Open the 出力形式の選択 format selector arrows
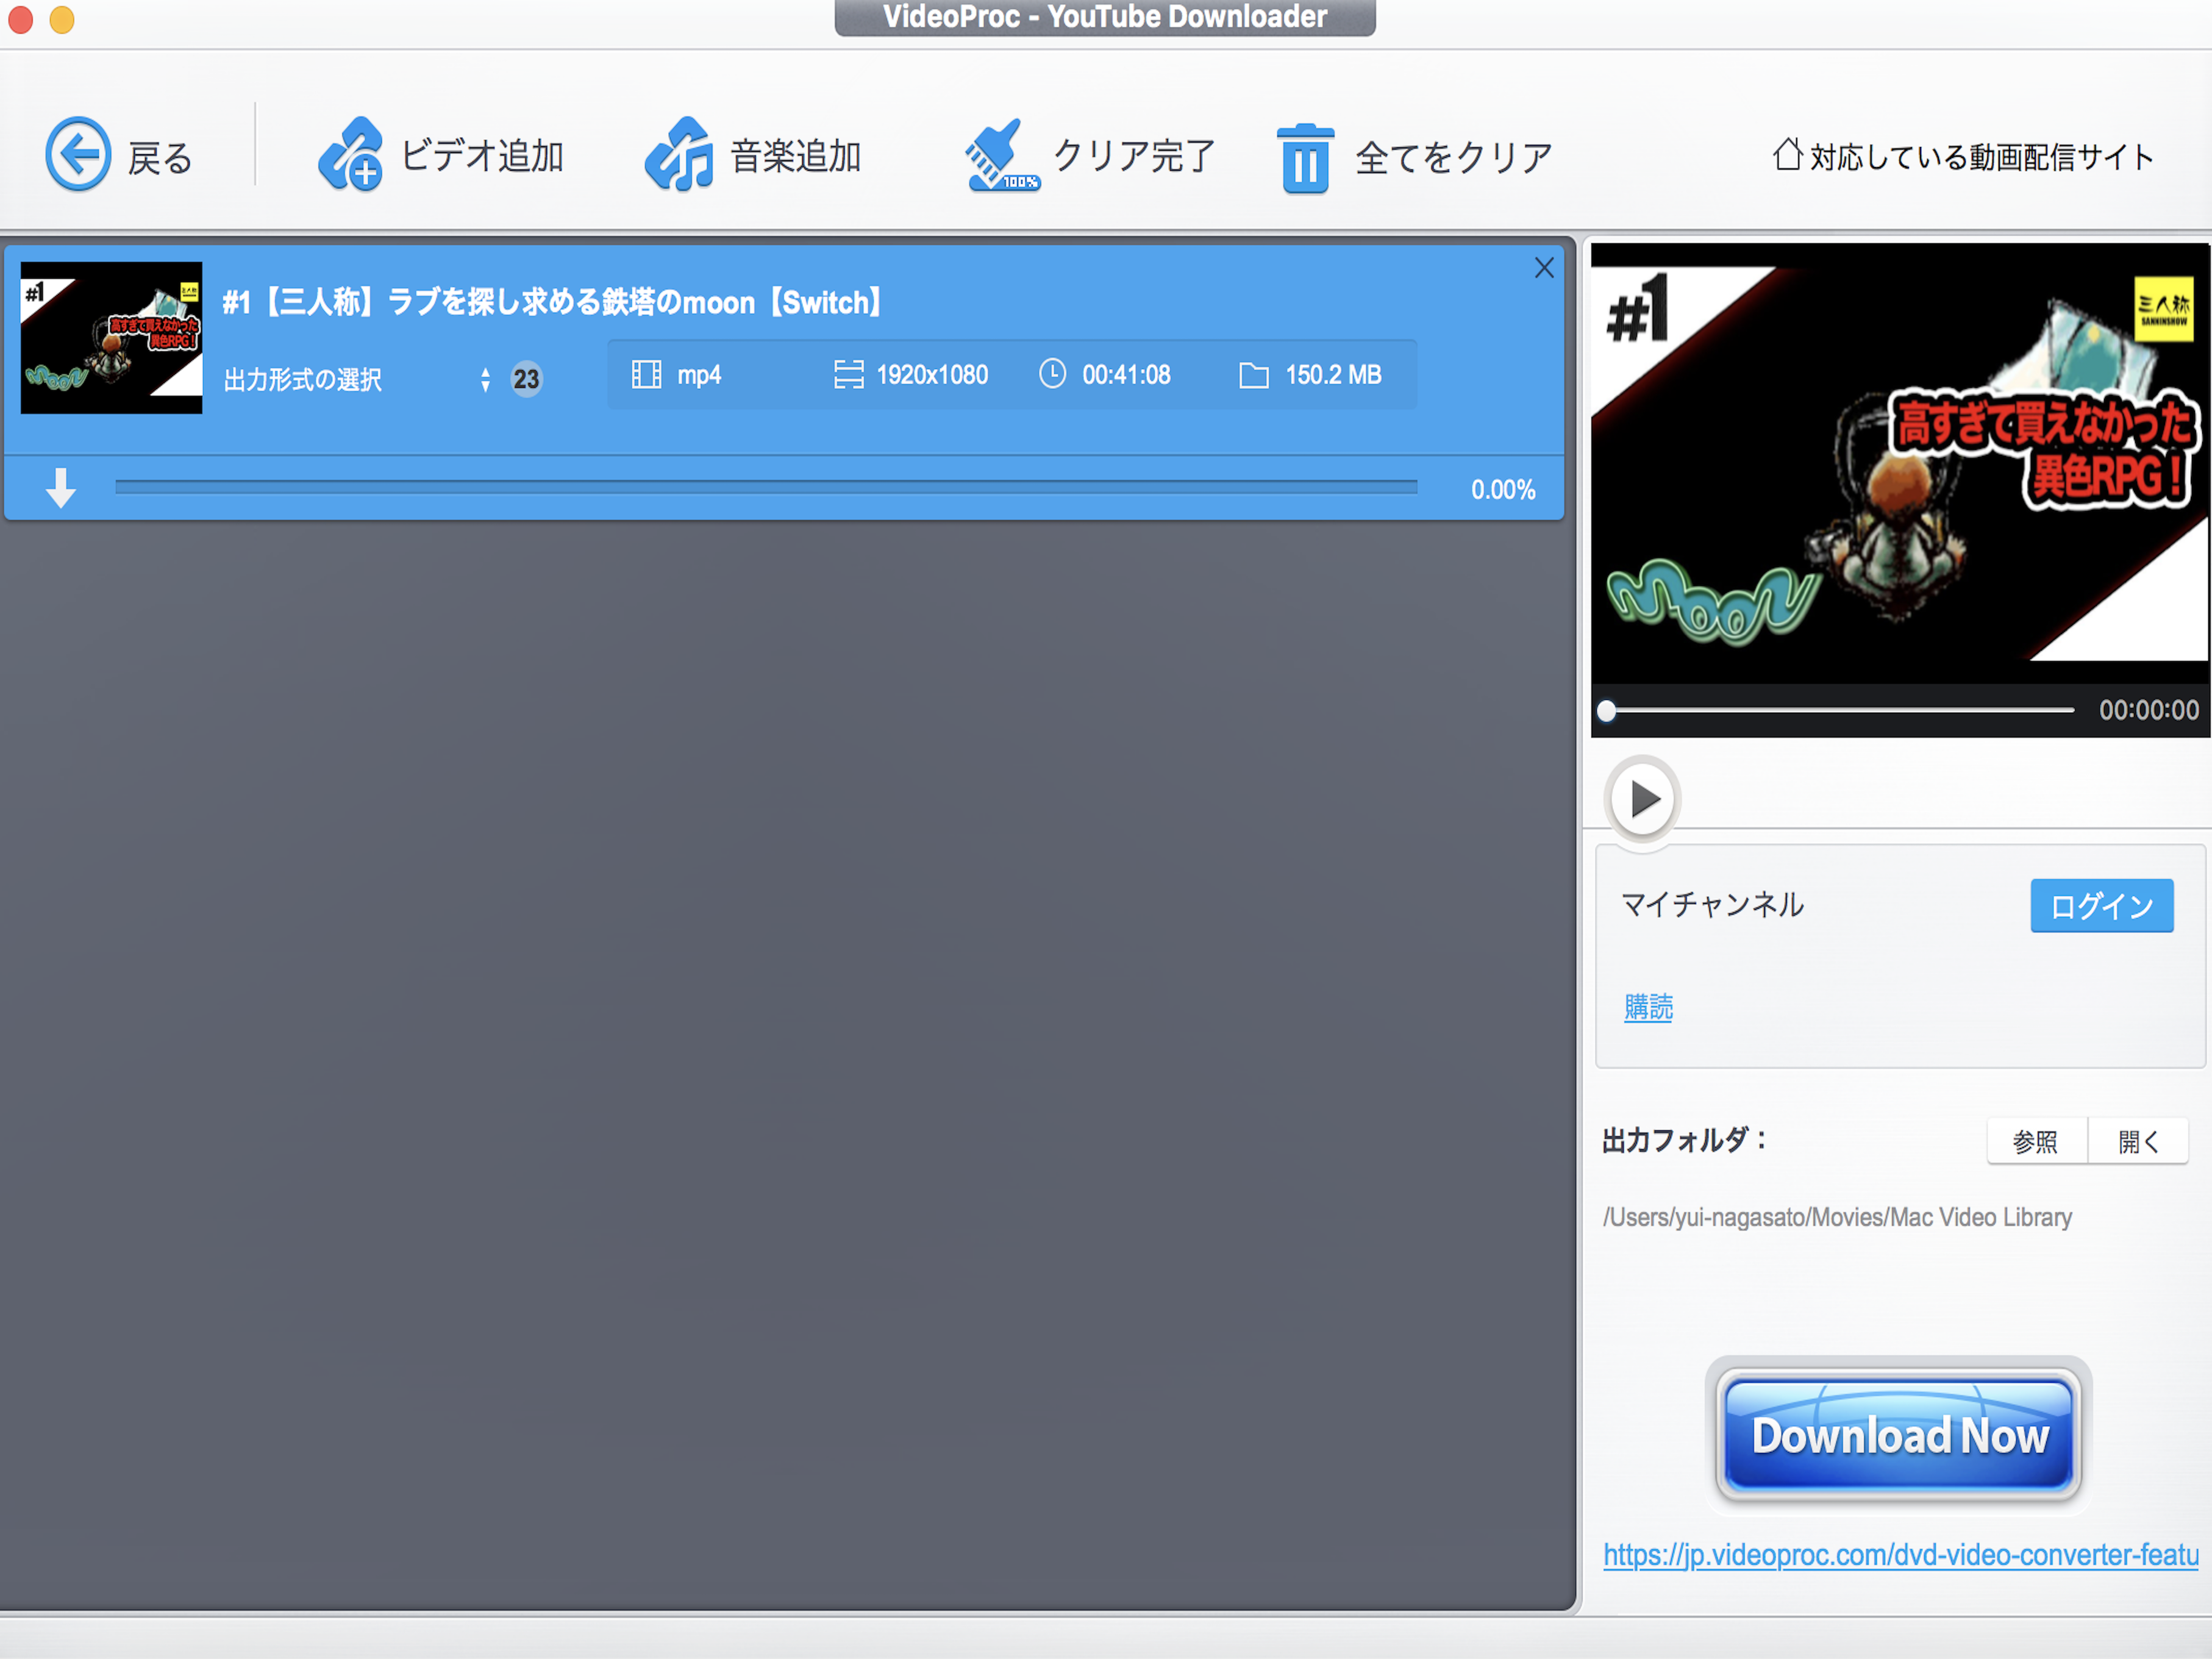Image resolution: width=2212 pixels, height=1659 pixels. (485, 379)
